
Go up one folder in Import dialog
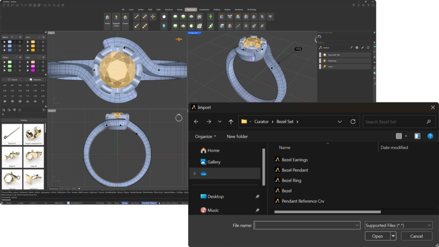231,122
